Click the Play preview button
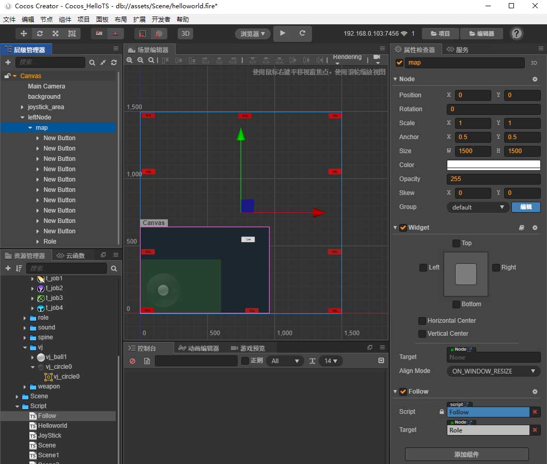Viewport: 547px width, 464px height. [x=283, y=33]
